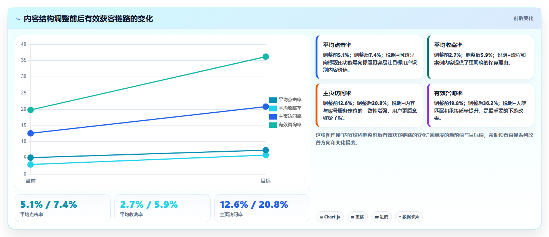Click the 数据卡片 chip sparkle icon
The height and width of the screenshot is (237, 549).
coord(400,217)
